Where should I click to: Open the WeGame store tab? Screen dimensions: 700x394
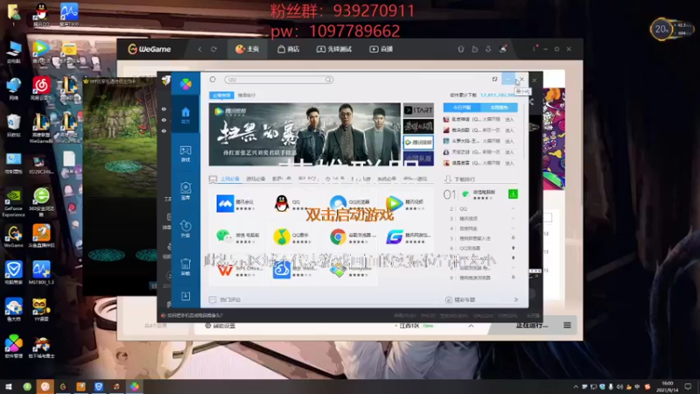click(x=289, y=49)
